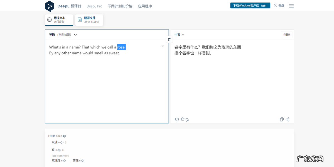This screenshot has height=167, width=334.
Task: Swap the translation languages
Action: [169, 39]
